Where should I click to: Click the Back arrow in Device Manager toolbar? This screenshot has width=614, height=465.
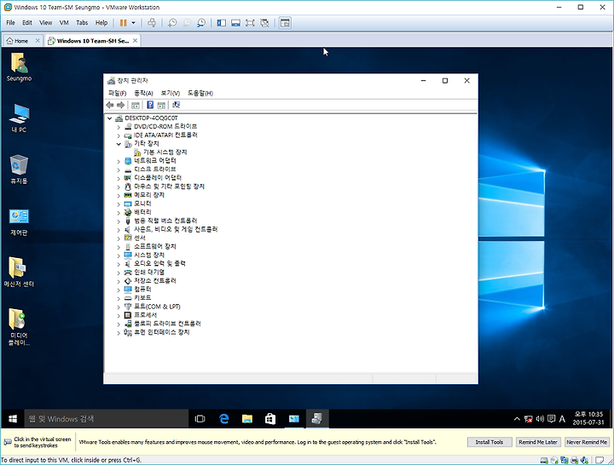coord(110,105)
